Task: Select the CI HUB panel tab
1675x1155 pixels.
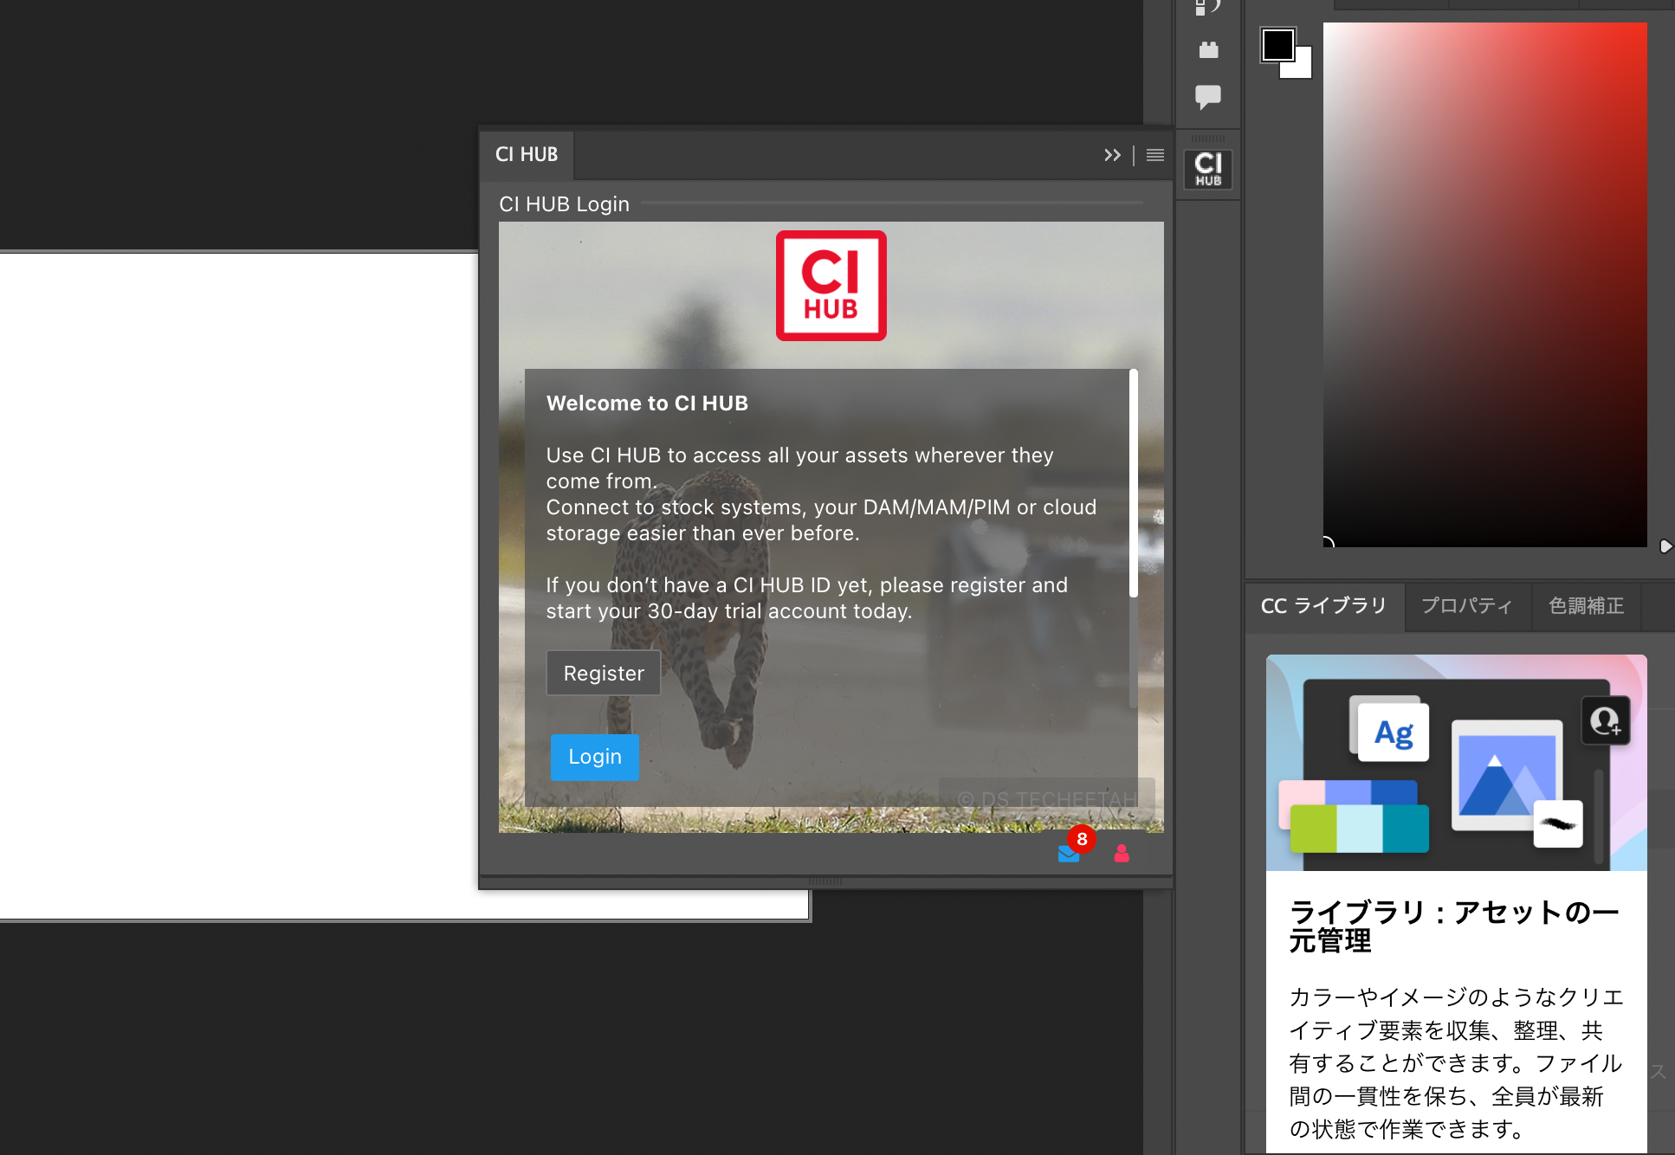Action: pyautogui.click(x=527, y=155)
